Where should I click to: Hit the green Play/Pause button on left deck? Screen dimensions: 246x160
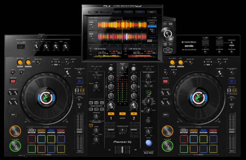pos(15,146)
